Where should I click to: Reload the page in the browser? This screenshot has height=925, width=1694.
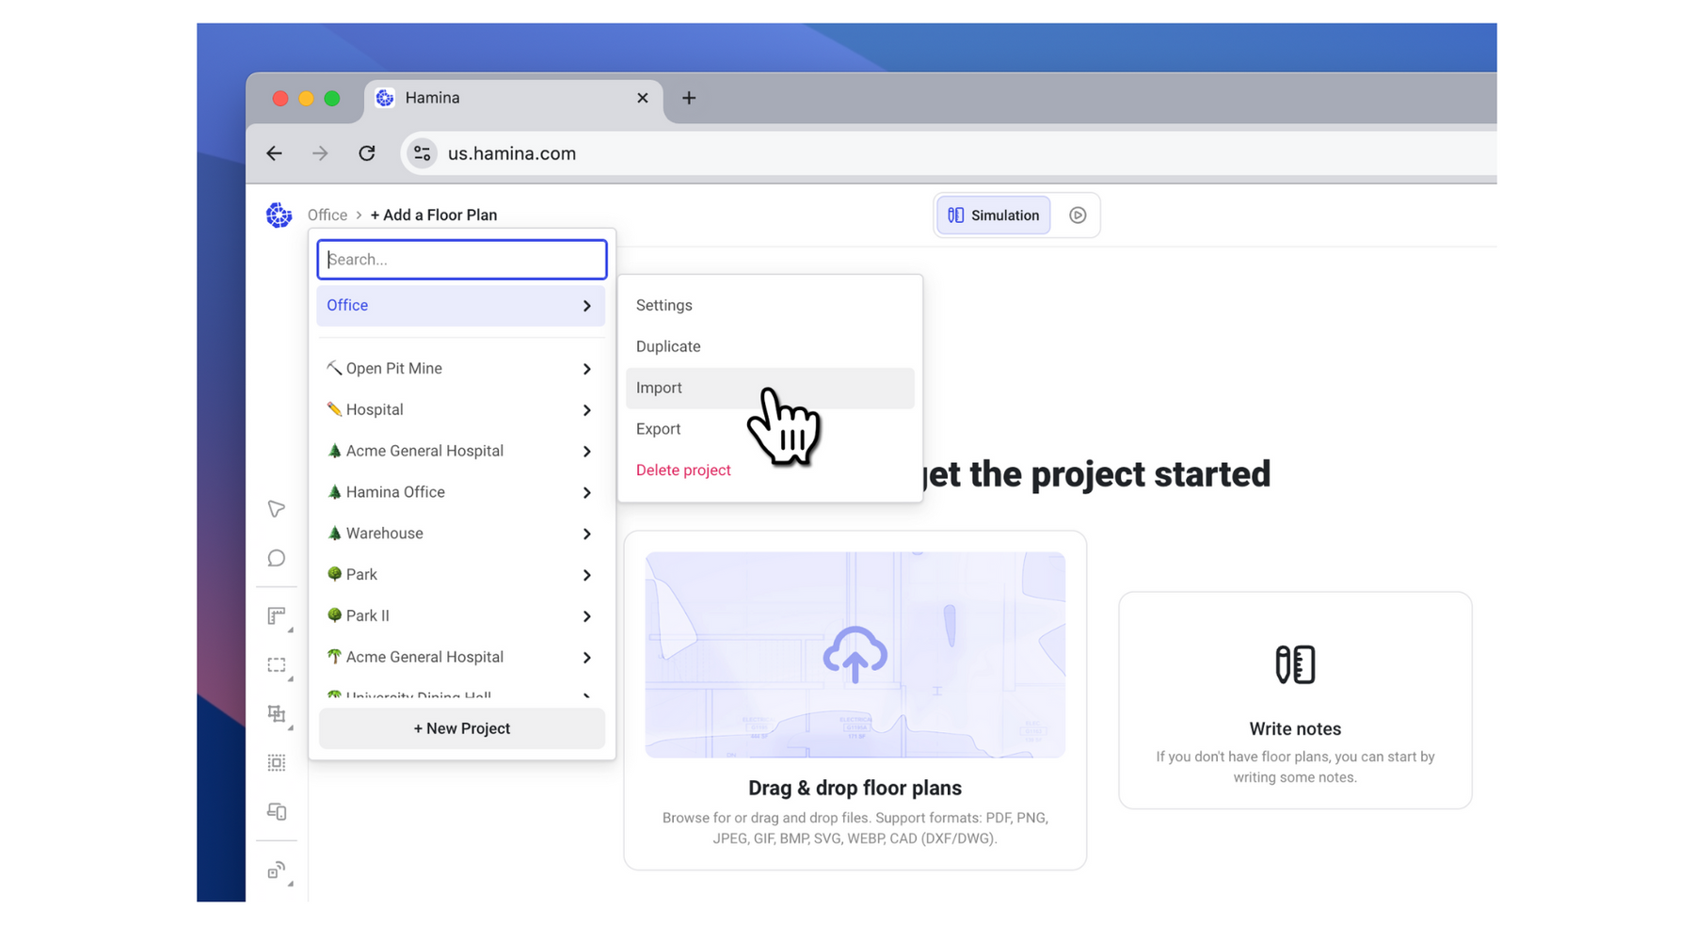[x=367, y=153]
